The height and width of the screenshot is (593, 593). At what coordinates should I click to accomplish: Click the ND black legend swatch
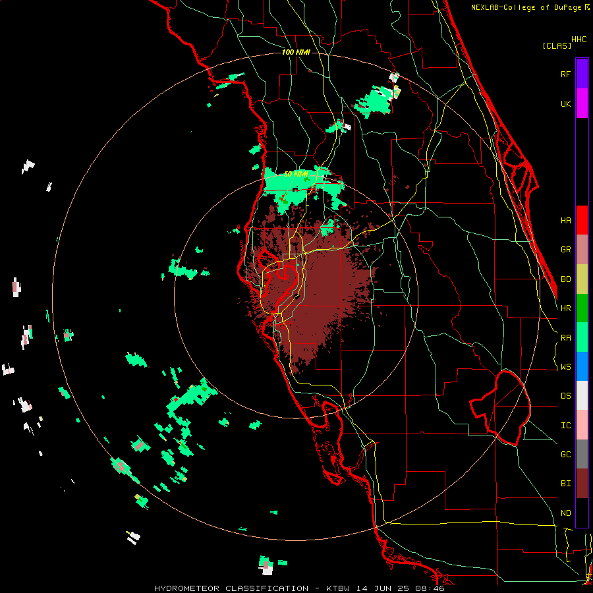click(x=582, y=513)
